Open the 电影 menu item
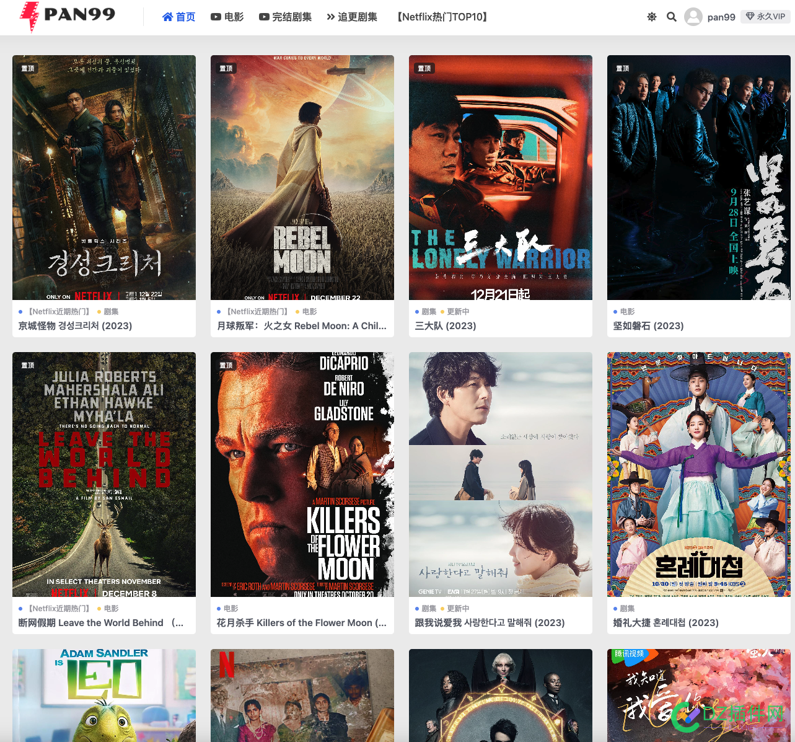 227,17
